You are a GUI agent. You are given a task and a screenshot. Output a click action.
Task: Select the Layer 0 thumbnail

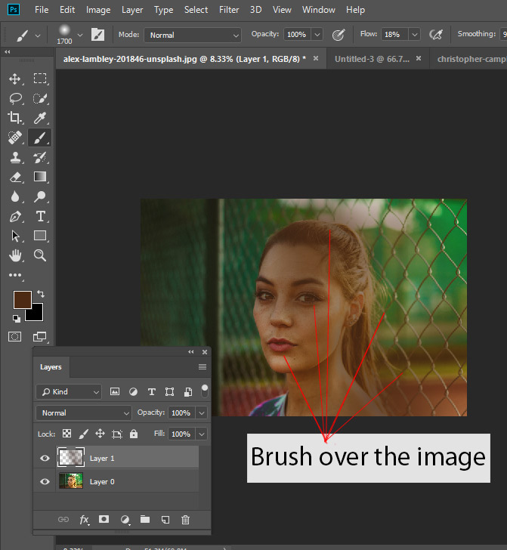pyautogui.click(x=71, y=481)
